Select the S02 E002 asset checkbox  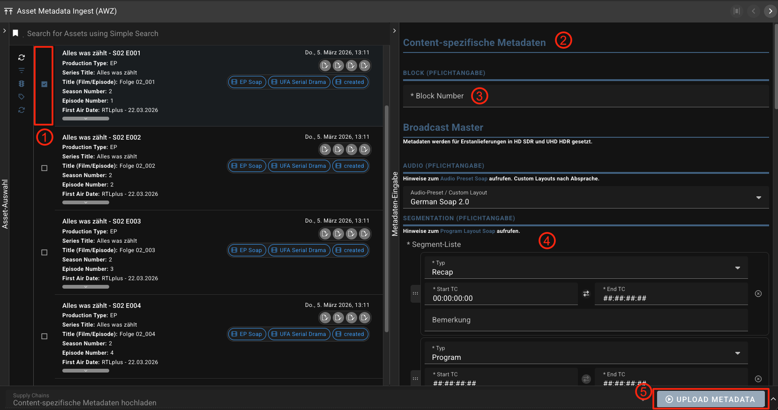coord(45,168)
